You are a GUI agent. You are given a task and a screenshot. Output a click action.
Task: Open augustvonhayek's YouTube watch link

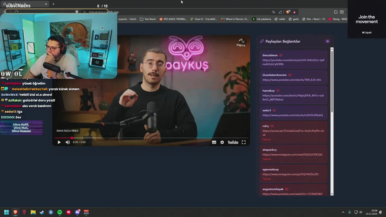coord(293,194)
